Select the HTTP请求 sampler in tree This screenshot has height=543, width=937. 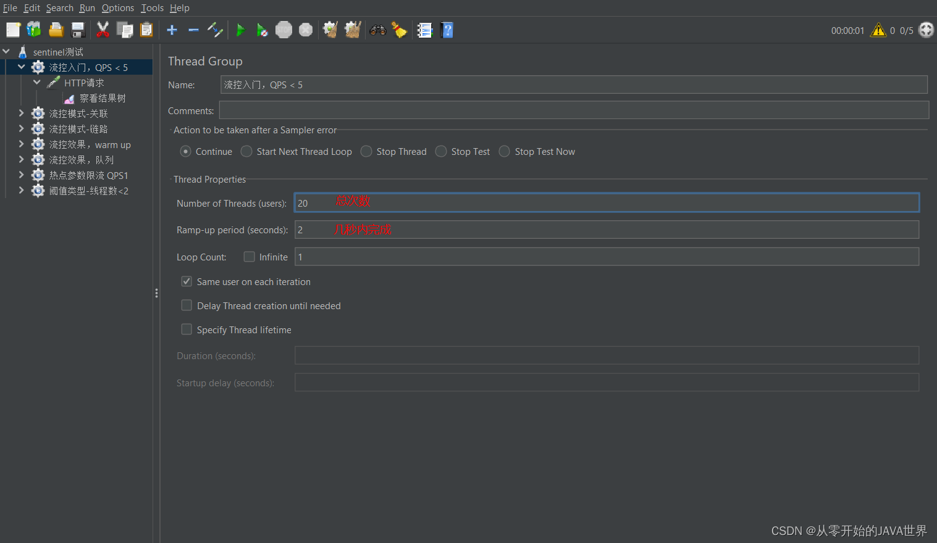[x=84, y=83]
